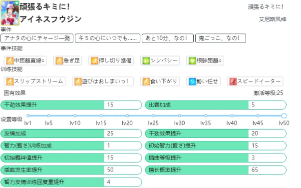Click the red スピードイーター skill icon
This screenshot has height=188, width=301.
coord(233,81)
